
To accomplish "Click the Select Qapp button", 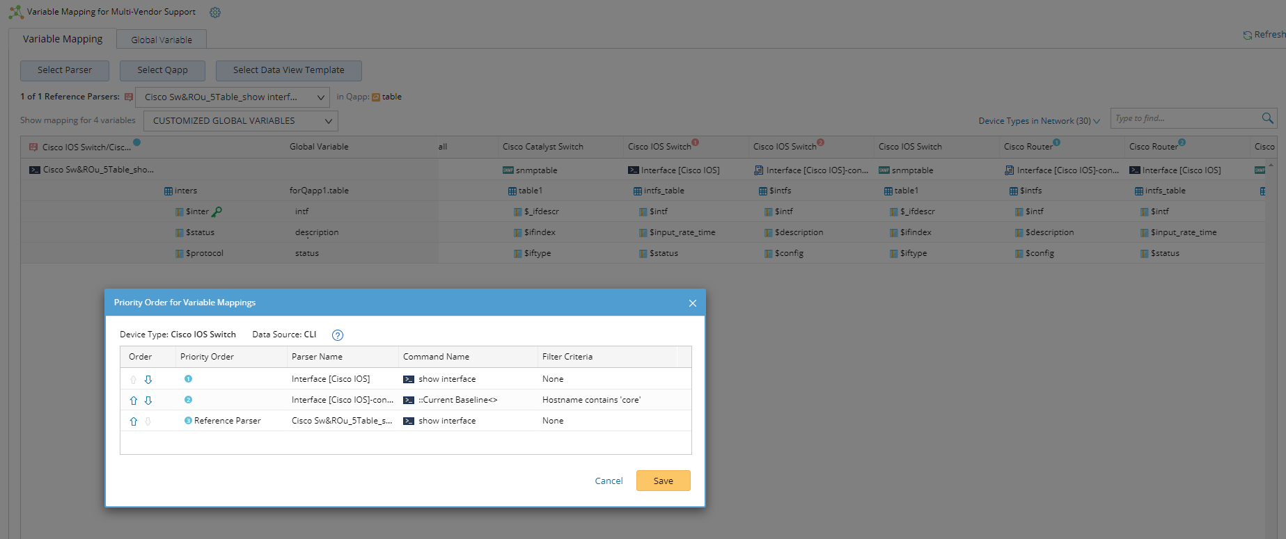I will tap(162, 70).
